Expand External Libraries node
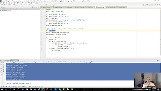161x91 pixels. [x=1, y=11]
